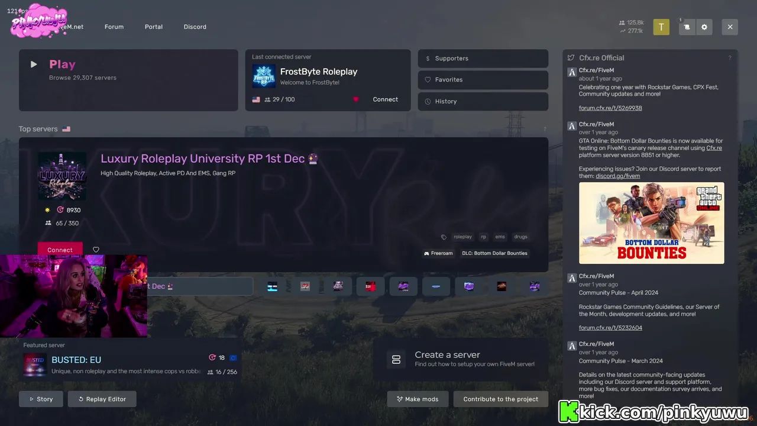The width and height of the screenshot is (757, 426).
Task: Click the Play arrow icon
Action: [34, 64]
